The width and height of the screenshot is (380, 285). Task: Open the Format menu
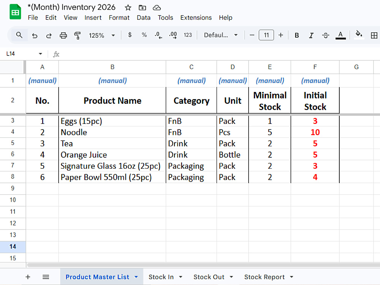pyautogui.click(x=119, y=18)
